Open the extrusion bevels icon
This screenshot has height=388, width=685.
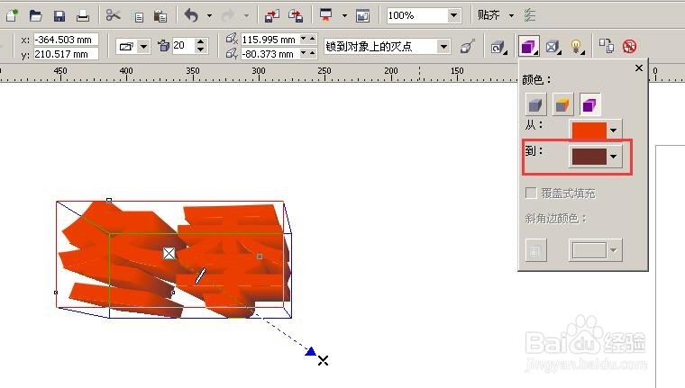tap(553, 47)
